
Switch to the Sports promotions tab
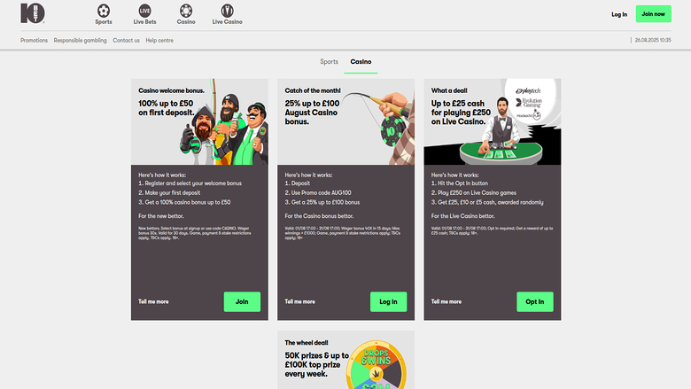[x=329, y=62]
